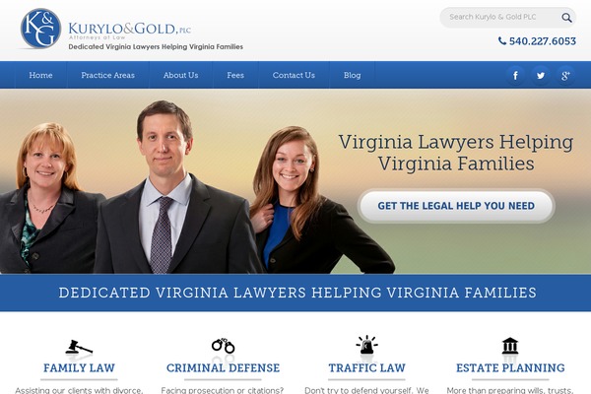
Task: Go to the Home menu item
Action: pyautogui.click(x=40, y=75)
